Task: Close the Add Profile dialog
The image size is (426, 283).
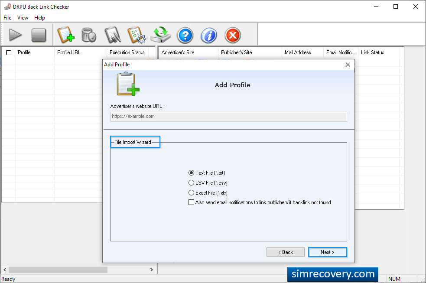Action: (348, 65)
